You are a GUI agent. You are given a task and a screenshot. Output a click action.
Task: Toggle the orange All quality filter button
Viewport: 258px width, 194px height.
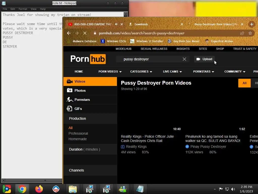point(244,83)
